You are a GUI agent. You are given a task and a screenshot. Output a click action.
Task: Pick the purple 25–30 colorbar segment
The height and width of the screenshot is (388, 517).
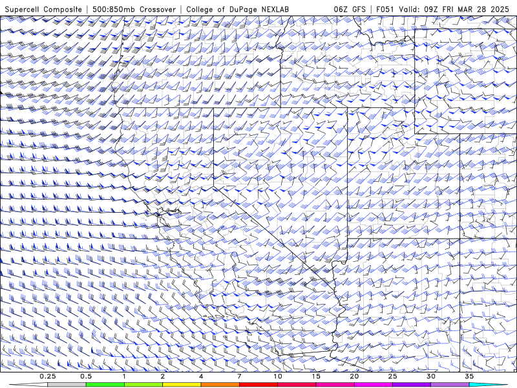point(412,385)
